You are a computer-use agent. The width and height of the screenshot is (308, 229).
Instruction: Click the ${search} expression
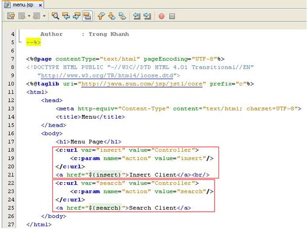coord(105,208)
